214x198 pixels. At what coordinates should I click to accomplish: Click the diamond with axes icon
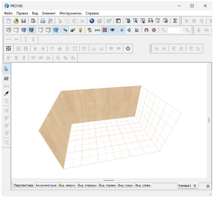point(137,30)
